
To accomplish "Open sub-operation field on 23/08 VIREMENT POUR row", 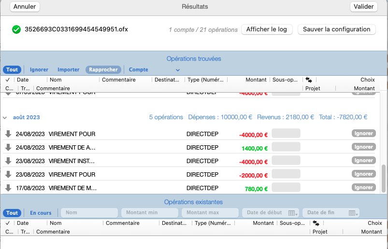I will 286,174.
